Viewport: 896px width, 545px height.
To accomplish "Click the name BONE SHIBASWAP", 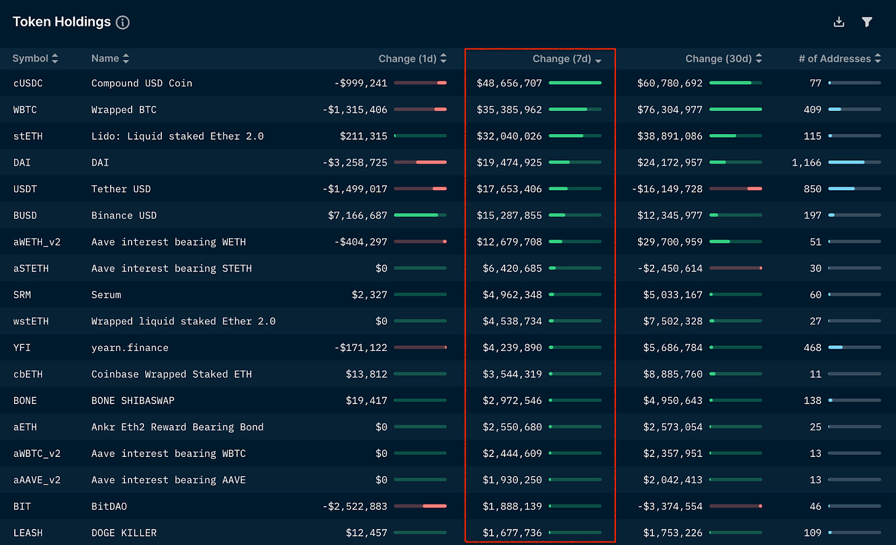I will pyautogui.click(x=133, y=401).
